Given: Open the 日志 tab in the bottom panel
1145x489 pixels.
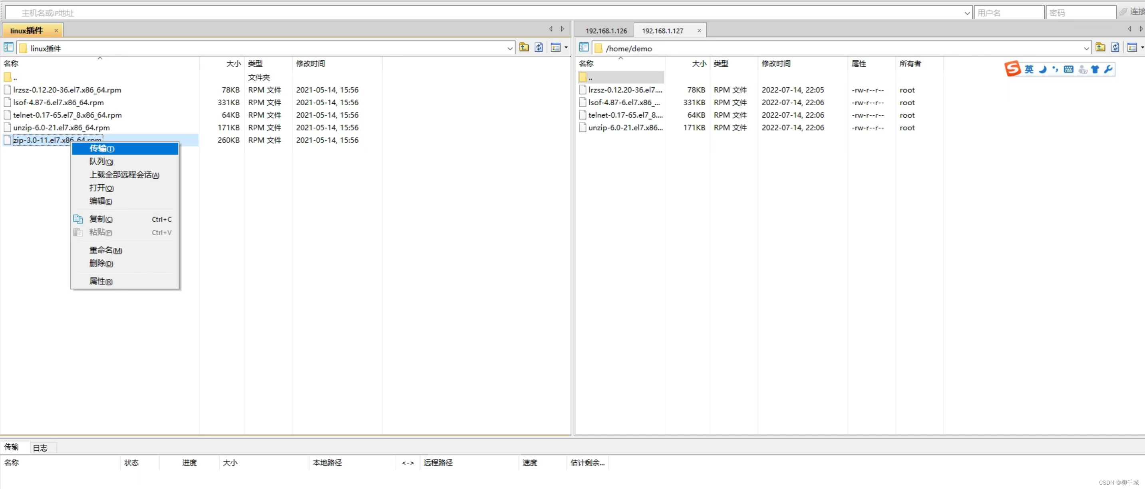Looking at the screenshot, I should click(x=40, y=448).
